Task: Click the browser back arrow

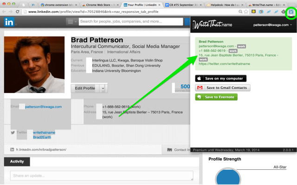Action: (x=4, y=12)
